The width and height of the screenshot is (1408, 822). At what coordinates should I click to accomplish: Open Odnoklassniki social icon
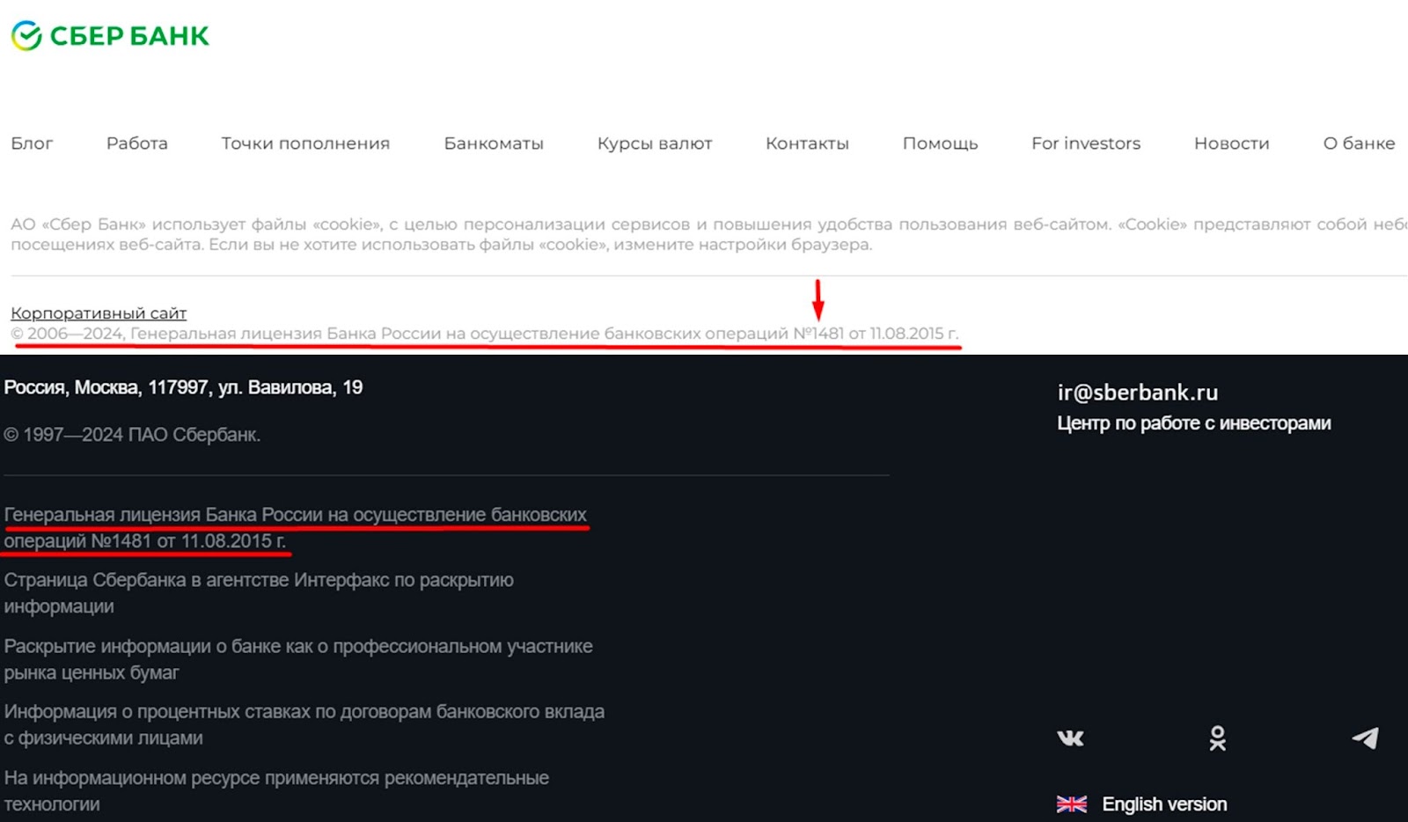coord(1217,738)
